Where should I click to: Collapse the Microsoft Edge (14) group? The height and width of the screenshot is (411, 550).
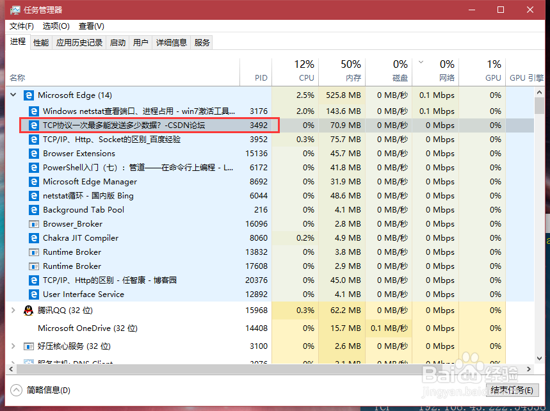[13, 95]
